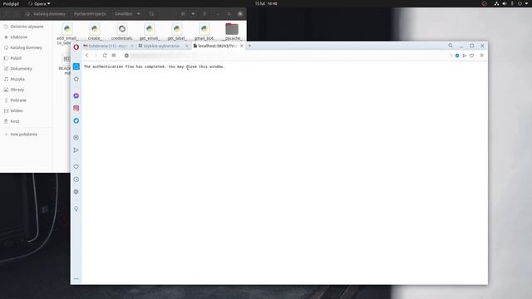Open Extensions cube icon in sidebar
The width and height of the screenshot is (532, 299).
point(76,192)
